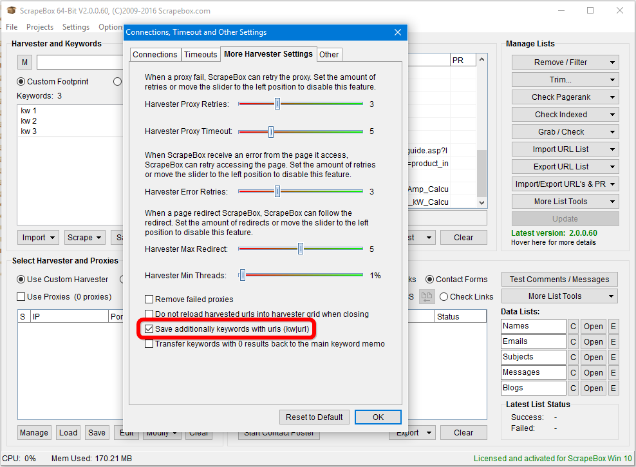Viewport: 636px width, 467px height.
Task: Click the ScrapeBox app icon in title bar
Action: (x=12, y=10)
